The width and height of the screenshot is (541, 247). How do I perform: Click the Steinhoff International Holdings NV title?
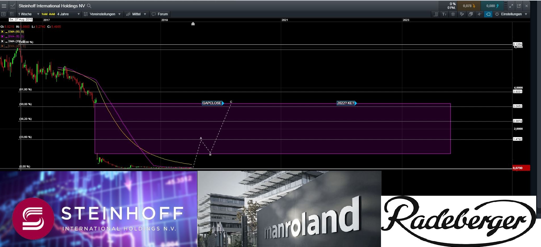[x=52, y=6]
